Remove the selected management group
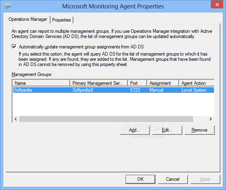The image size is (226, 190). click(x=200, y=130)
